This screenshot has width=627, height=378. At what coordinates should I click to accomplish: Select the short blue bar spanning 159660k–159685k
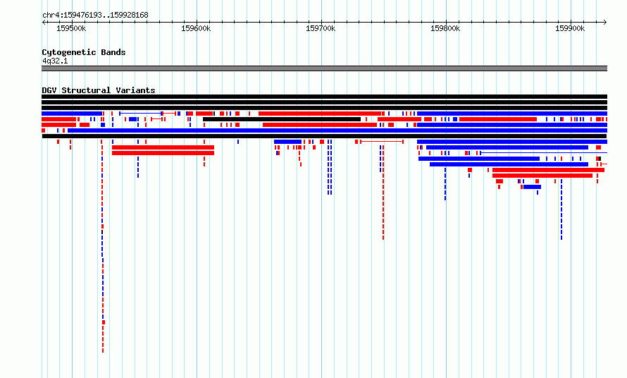tap(287, 142)
